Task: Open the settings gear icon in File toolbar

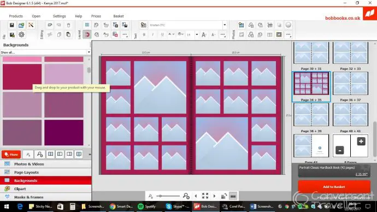Action: tap(21, 34)
